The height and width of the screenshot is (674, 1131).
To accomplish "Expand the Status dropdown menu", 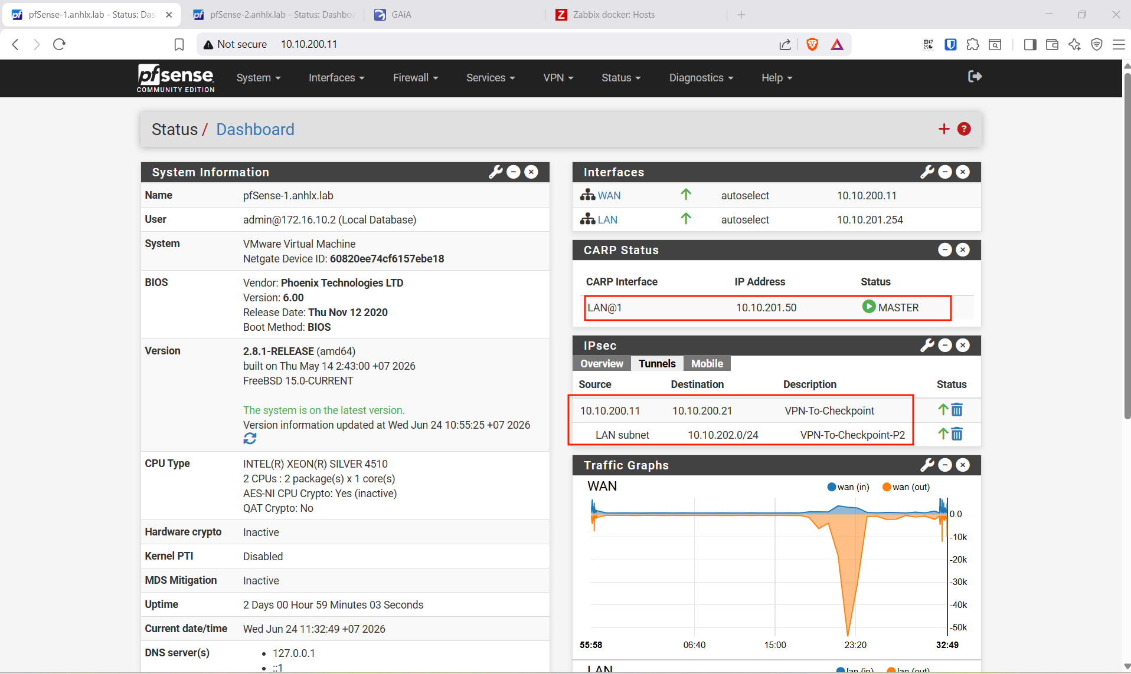I will 621,78.
